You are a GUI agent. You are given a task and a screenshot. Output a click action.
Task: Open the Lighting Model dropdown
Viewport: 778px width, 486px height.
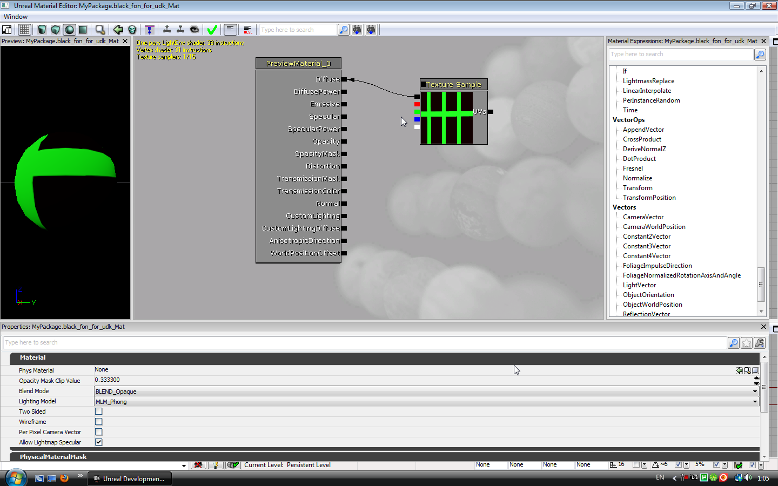click(755, 402)
